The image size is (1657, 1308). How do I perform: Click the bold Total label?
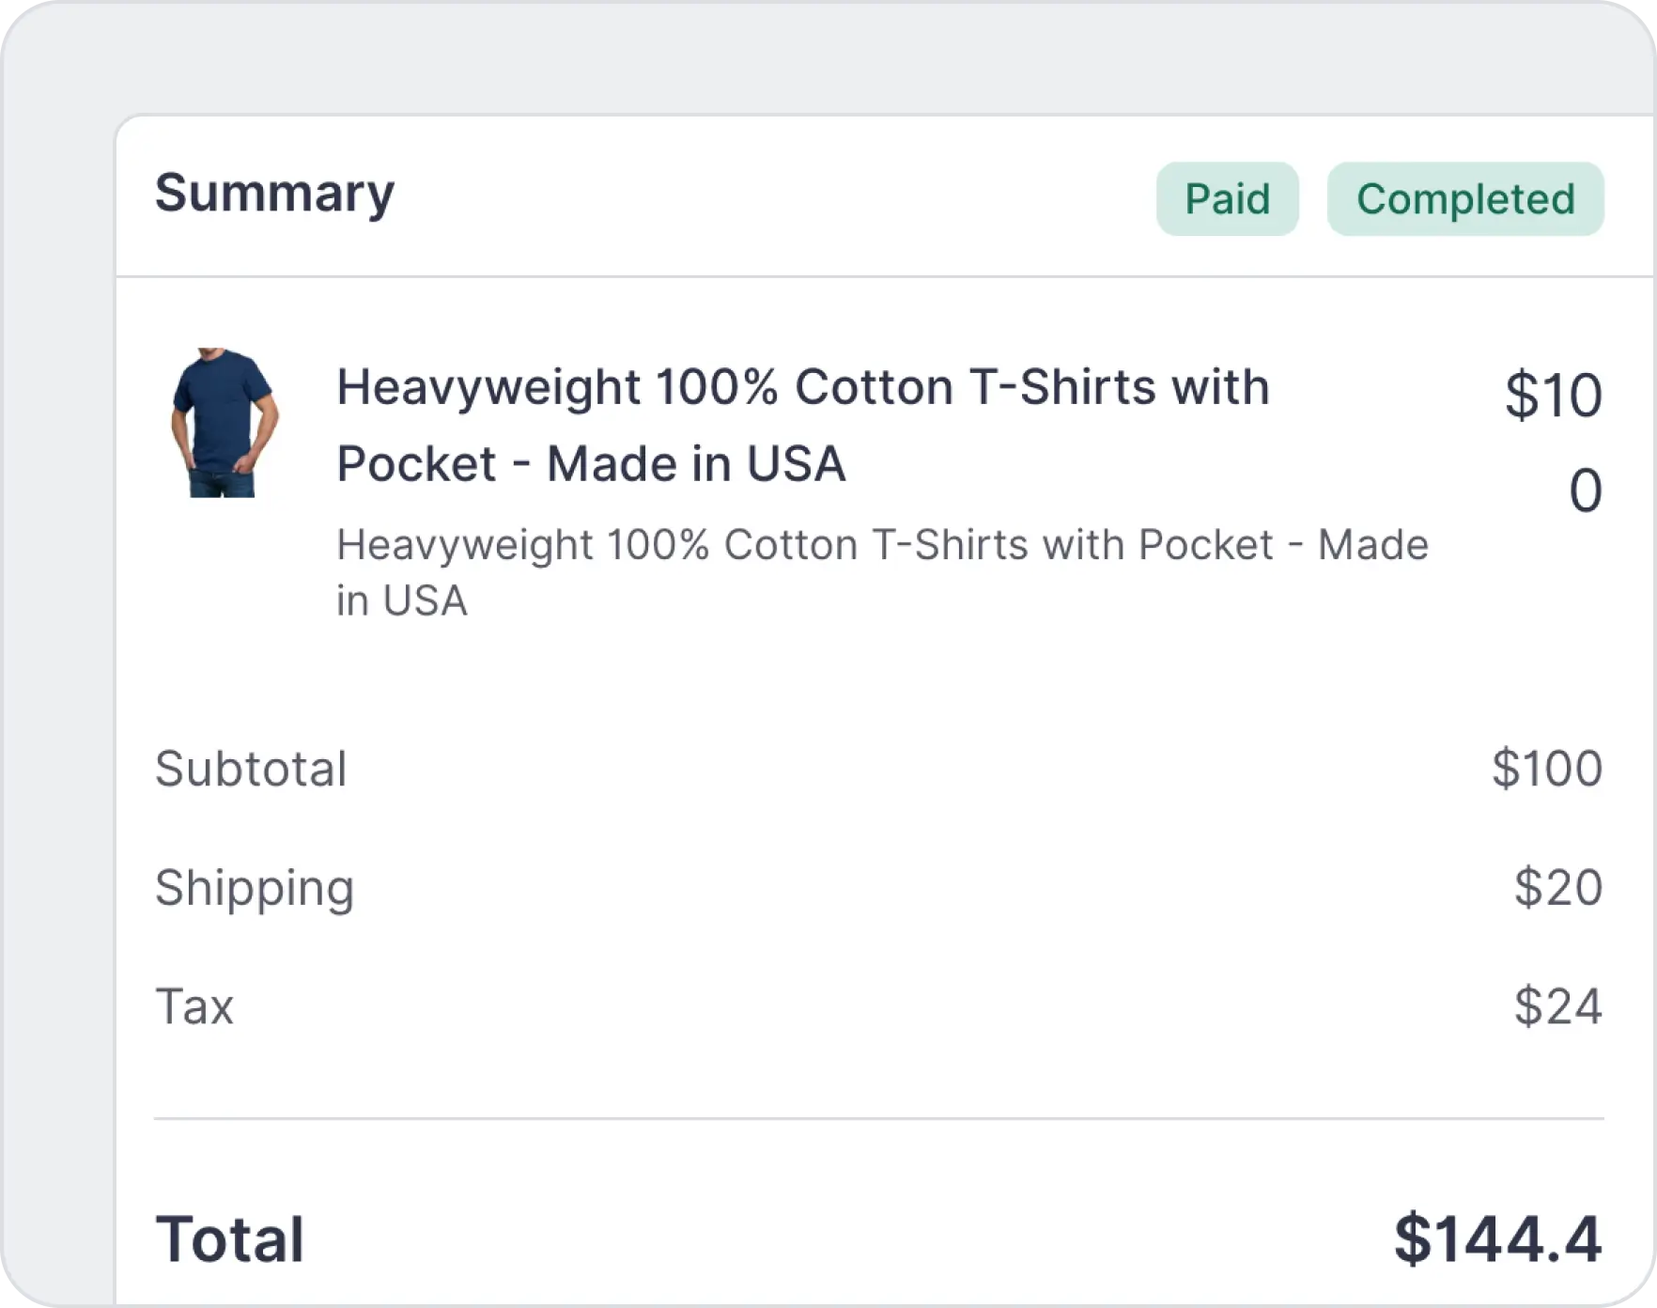click(230, 1239)
